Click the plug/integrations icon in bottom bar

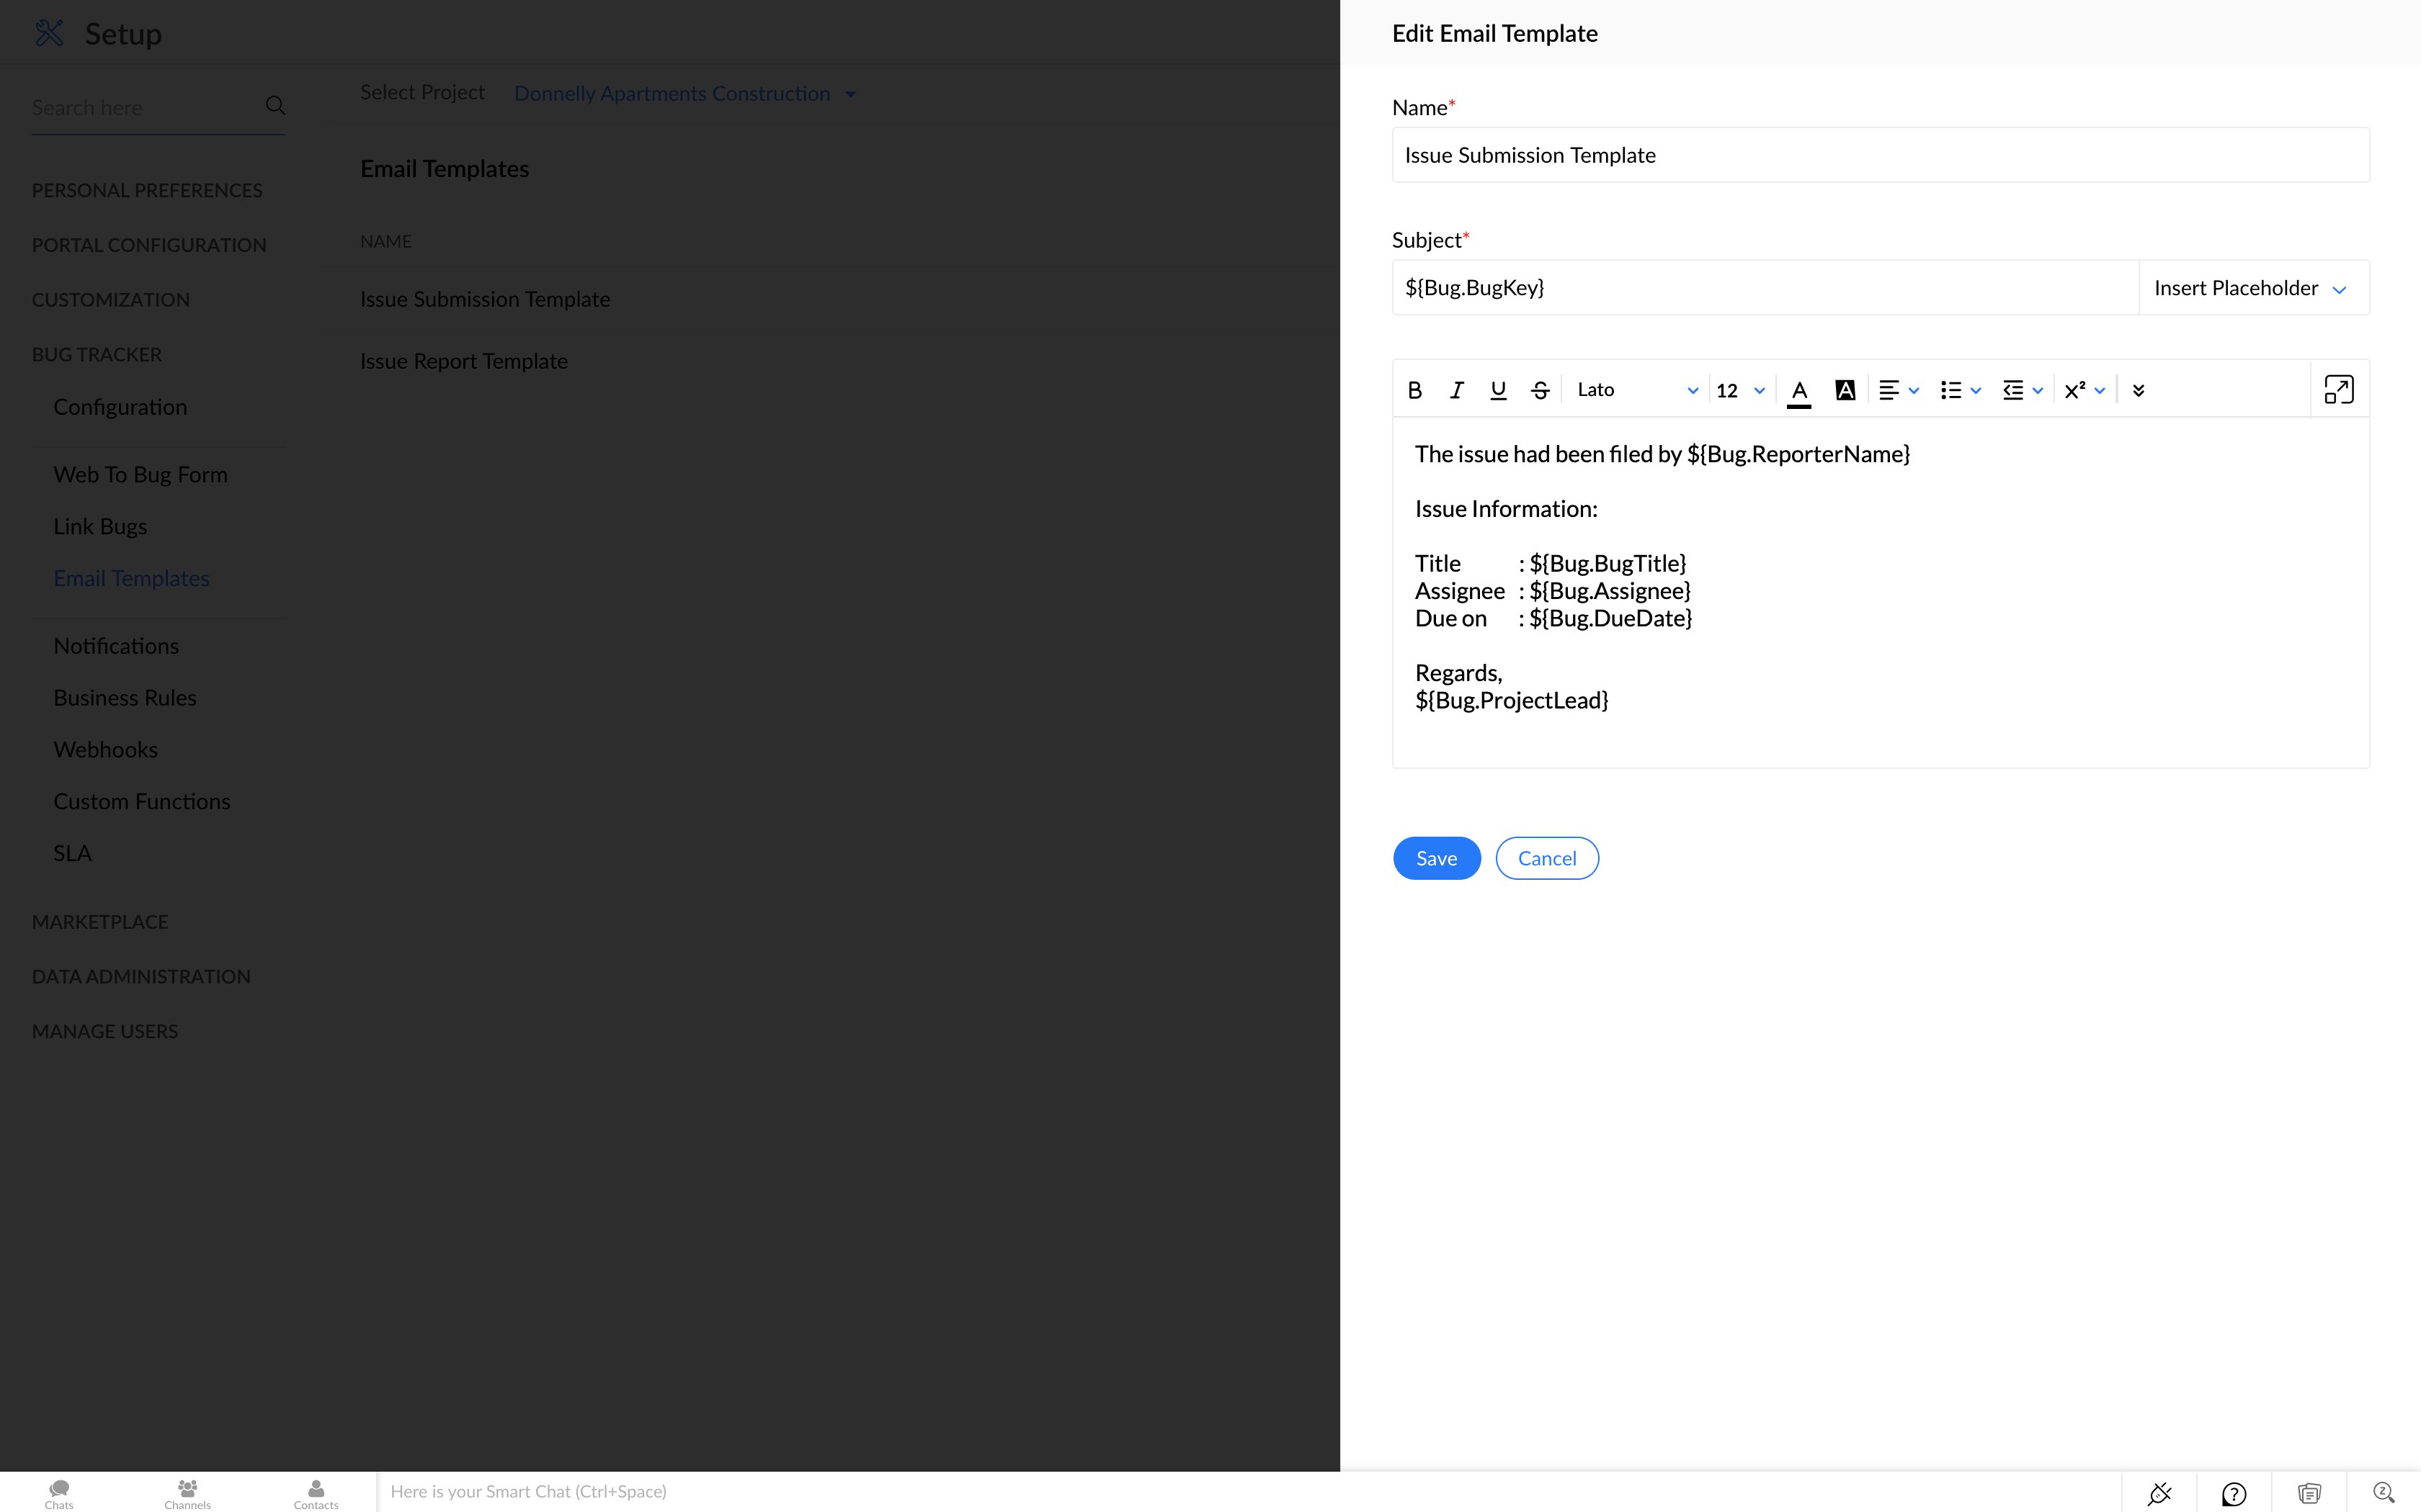[2159, 1493]
